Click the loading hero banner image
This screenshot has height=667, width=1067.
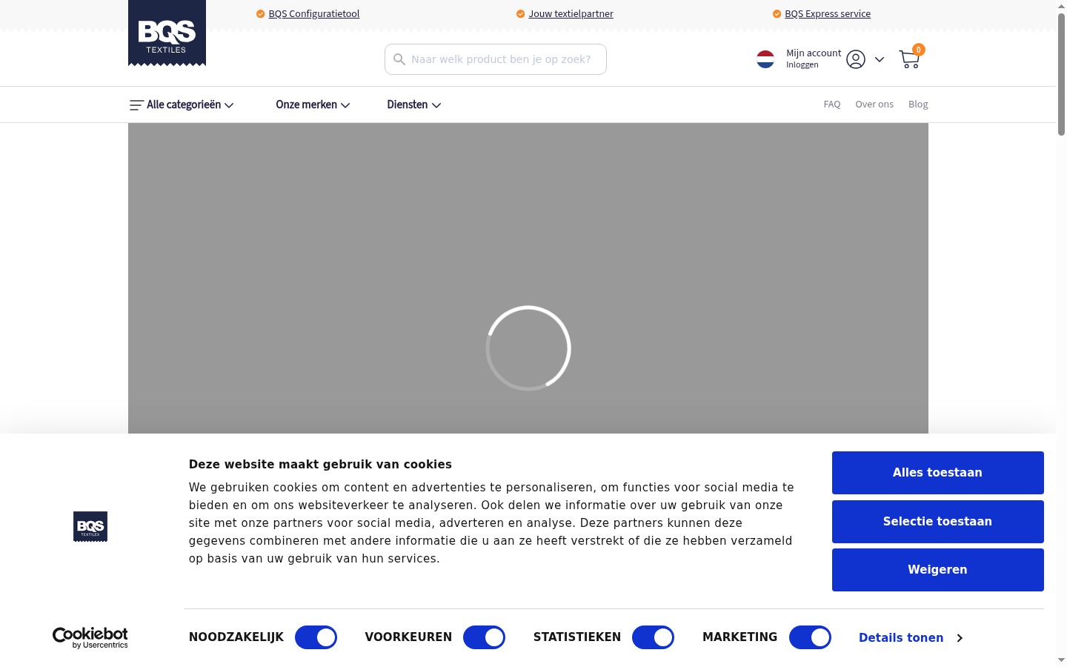pos(528,279)
